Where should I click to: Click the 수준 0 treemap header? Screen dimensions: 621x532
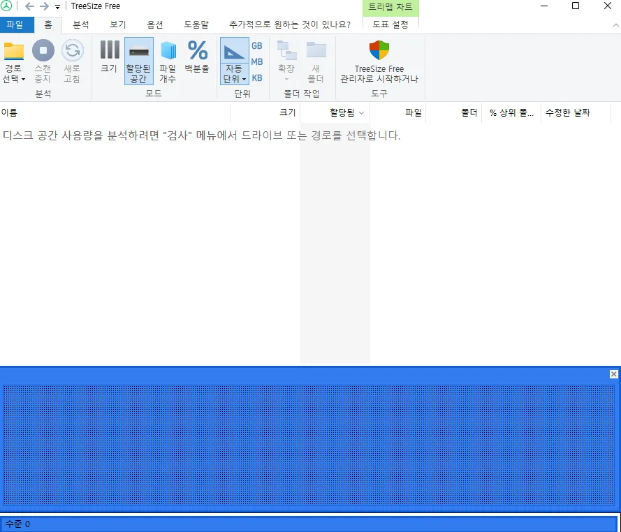click(309, 524)
